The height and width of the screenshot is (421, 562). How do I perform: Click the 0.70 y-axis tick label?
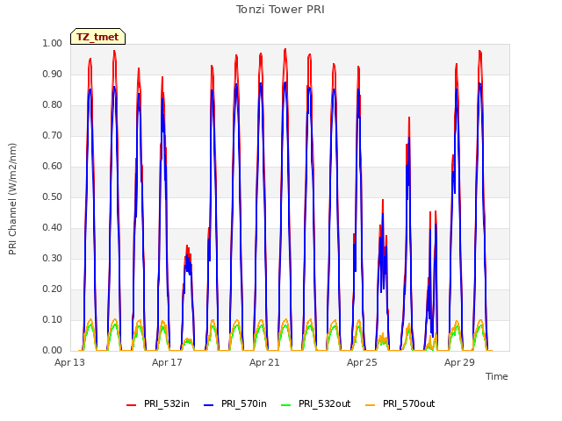click(53, 135)
